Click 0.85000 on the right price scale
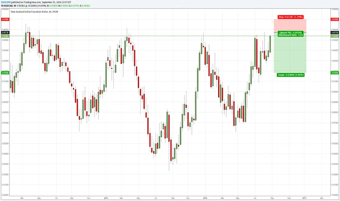This screenshot has width=340, height=201. [x=335, y=143]
